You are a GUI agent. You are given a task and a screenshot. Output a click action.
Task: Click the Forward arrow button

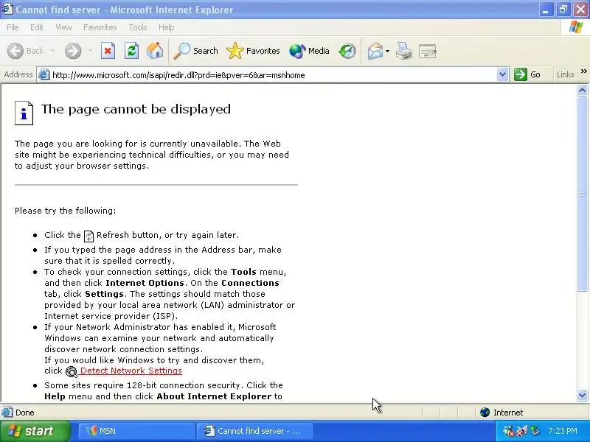pos(73,51)
